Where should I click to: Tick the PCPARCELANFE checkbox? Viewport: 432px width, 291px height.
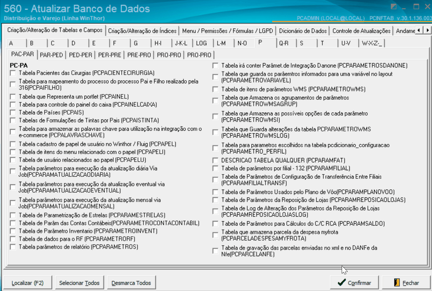click(x=215, y=251)
